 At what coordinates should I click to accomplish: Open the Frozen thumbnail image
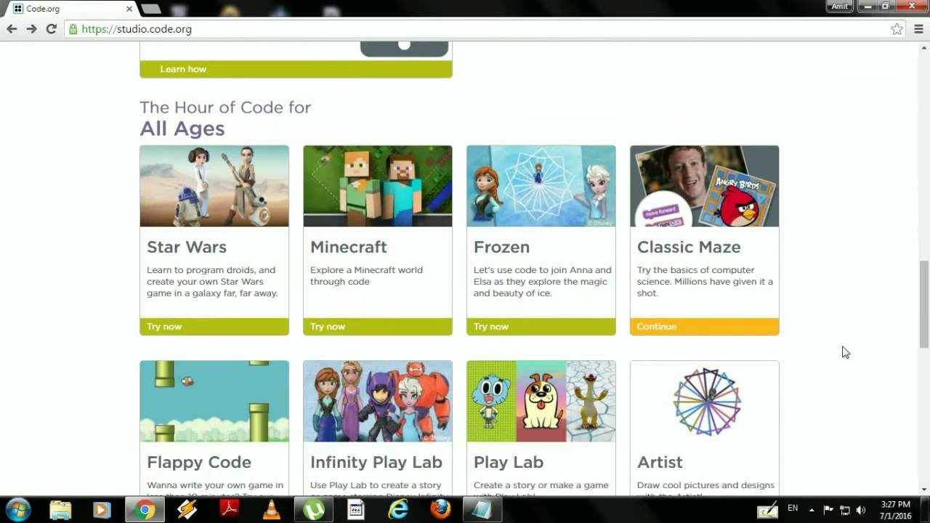[x=541, y=186]
